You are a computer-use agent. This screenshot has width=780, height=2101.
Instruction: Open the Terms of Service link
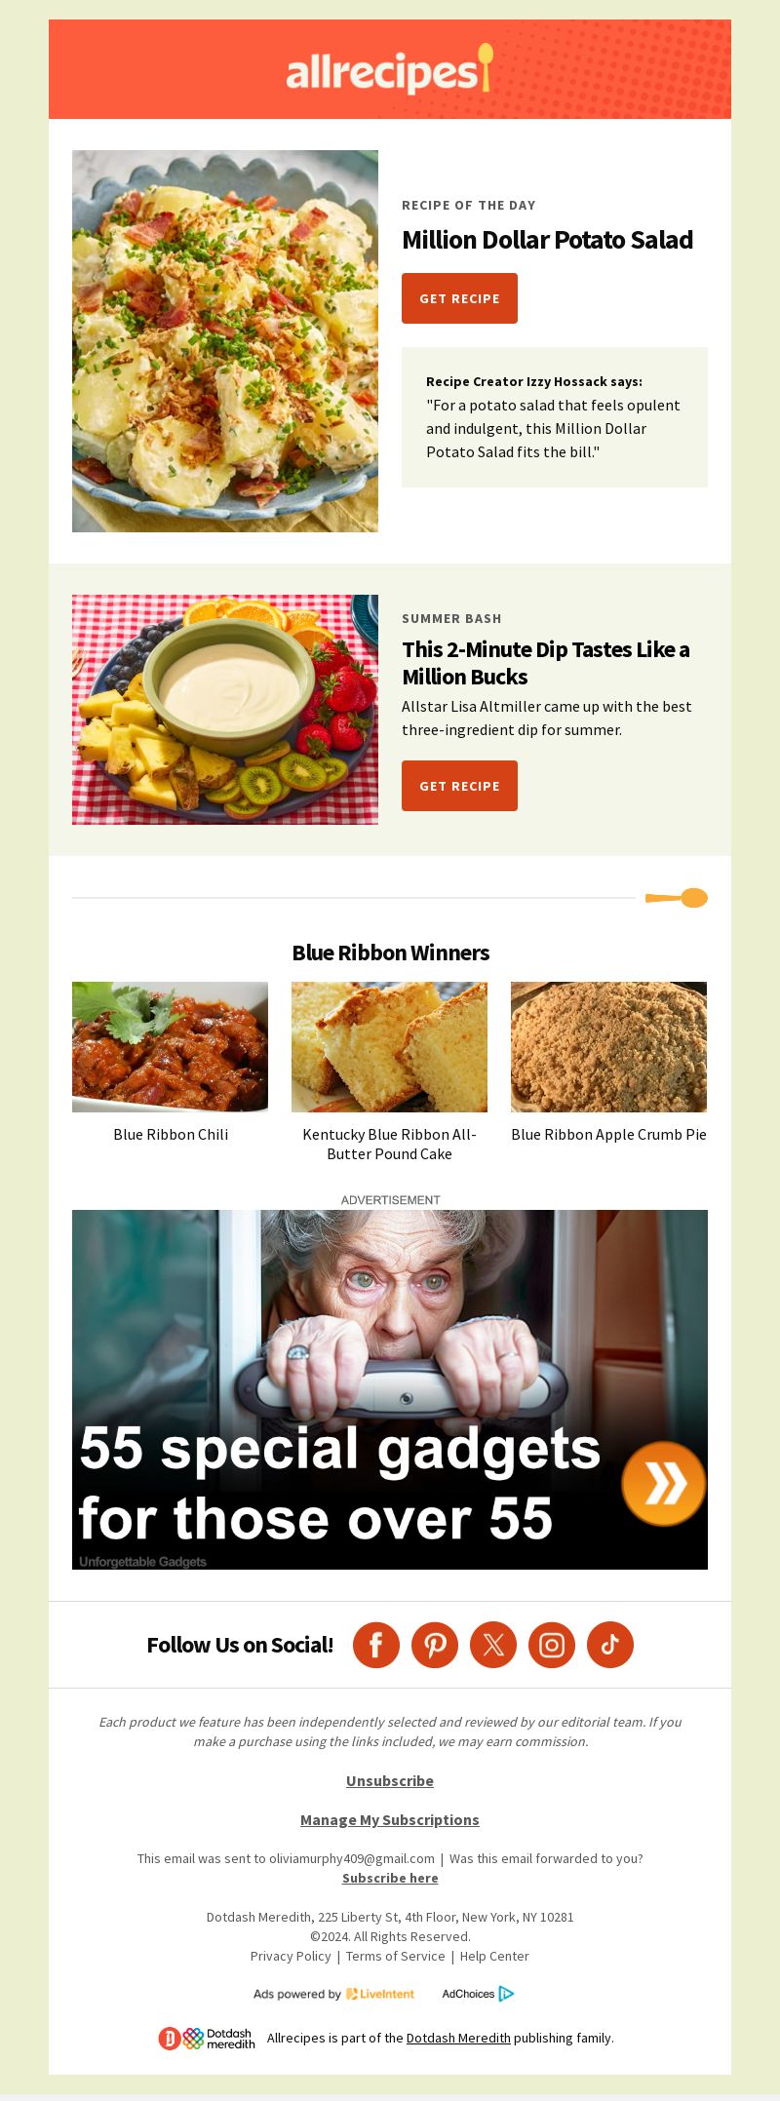[395, 1956]
